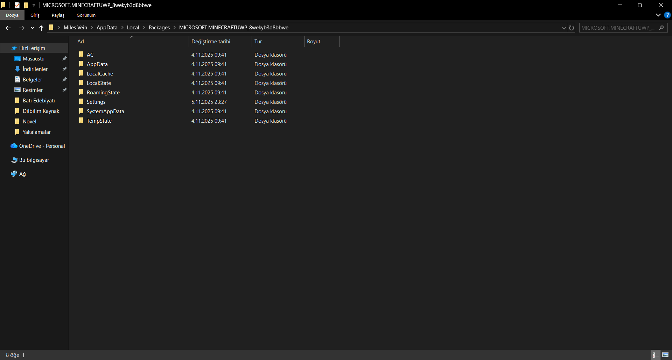Click the forward navigation arrow
Screen dimensions: 672x360
(x=22, y=28)
